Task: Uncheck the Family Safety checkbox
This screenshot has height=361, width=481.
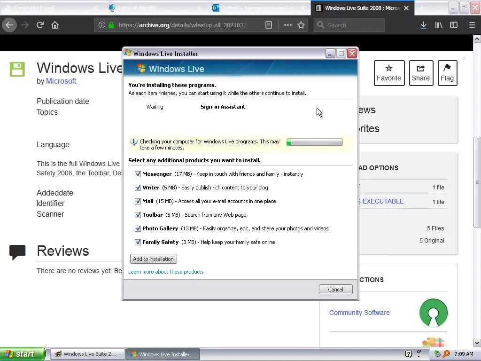Action: [138, 242]
